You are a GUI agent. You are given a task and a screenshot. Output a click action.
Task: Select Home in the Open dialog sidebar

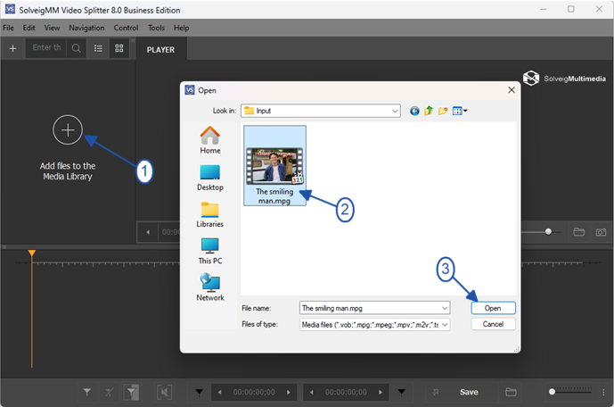(210, 140)
